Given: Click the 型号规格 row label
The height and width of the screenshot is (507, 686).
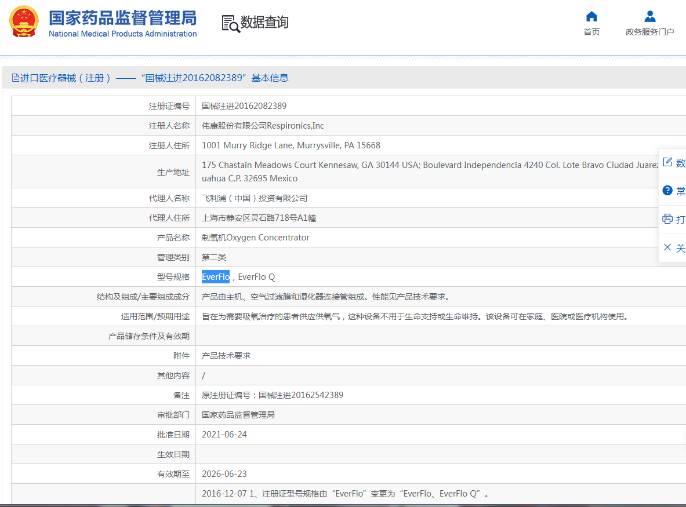Looking at the screenshot, I should click(x=173, y=276).
